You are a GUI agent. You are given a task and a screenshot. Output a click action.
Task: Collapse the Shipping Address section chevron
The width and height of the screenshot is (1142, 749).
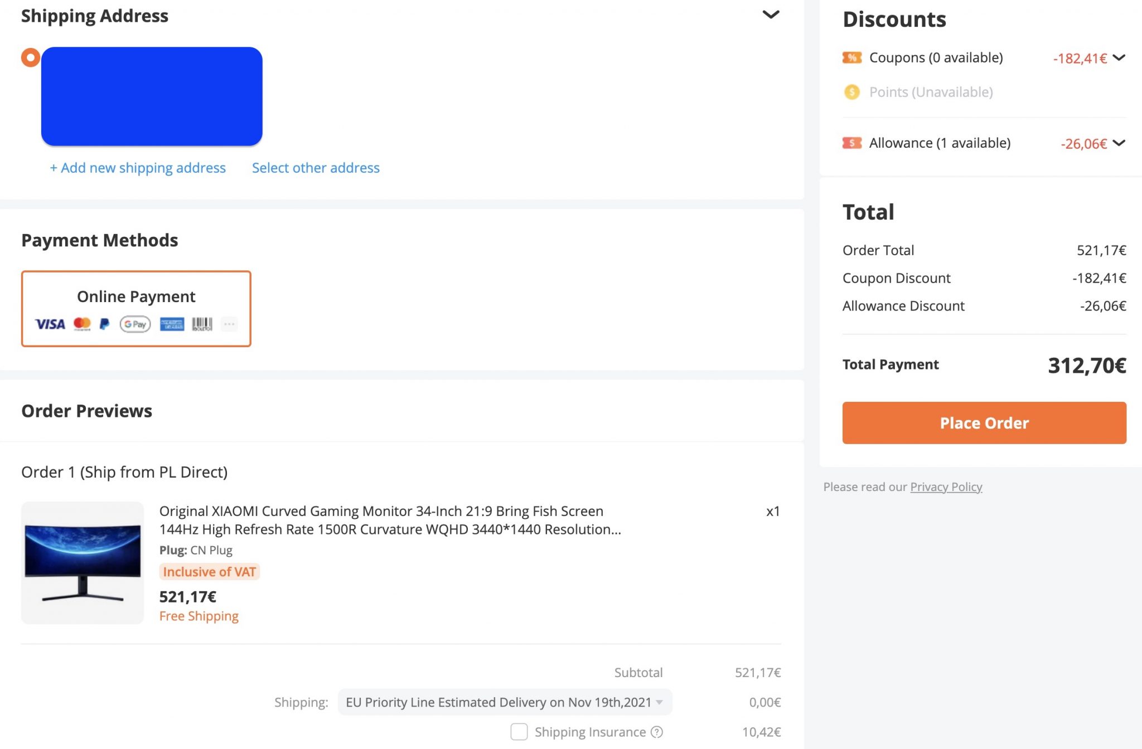click(x=771, y=14)
